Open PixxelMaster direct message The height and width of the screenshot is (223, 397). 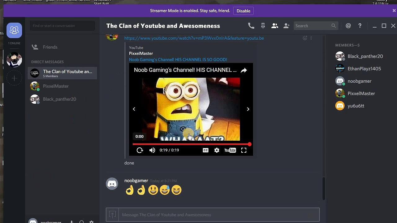62,86
